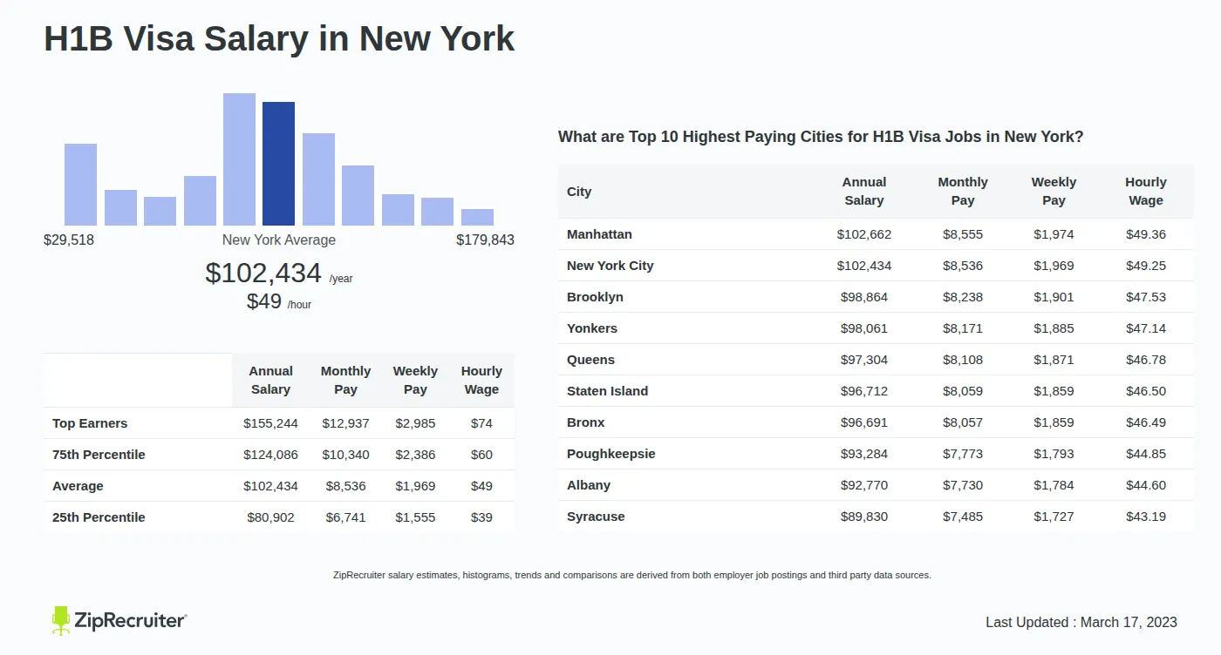Screen dimensions: 1221x655
Task: Click the Poughkeepsie city name
Action: 610,454
